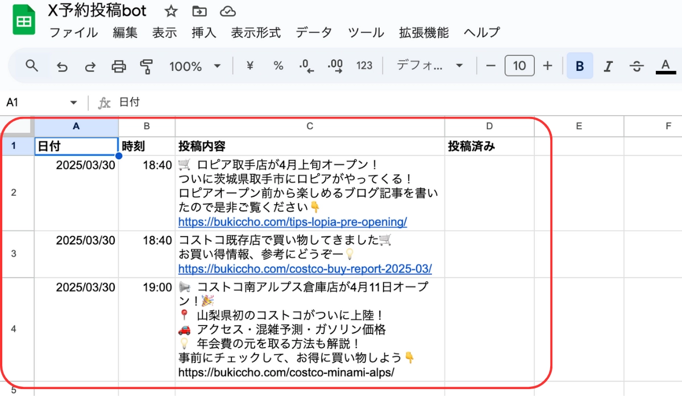Viewport: 682px width, 397px height.
Task: Expand the name box dropdown arrow
Action: click(x=73, y=103)
